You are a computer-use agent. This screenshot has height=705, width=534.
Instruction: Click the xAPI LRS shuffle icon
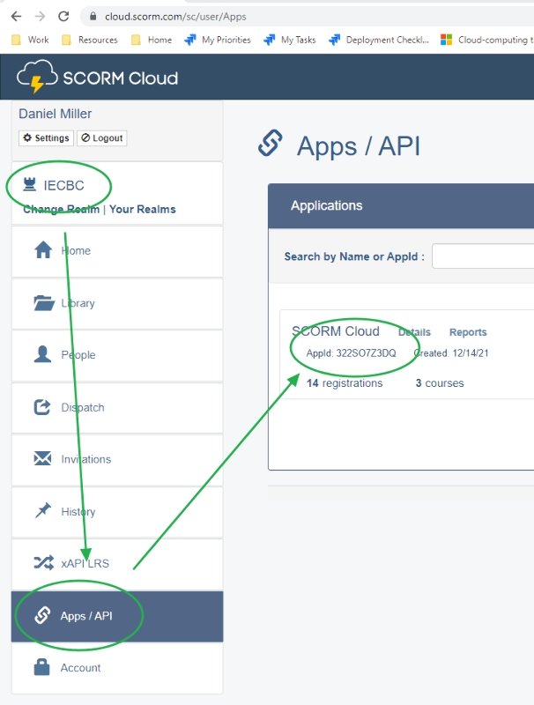coord(42,563)
